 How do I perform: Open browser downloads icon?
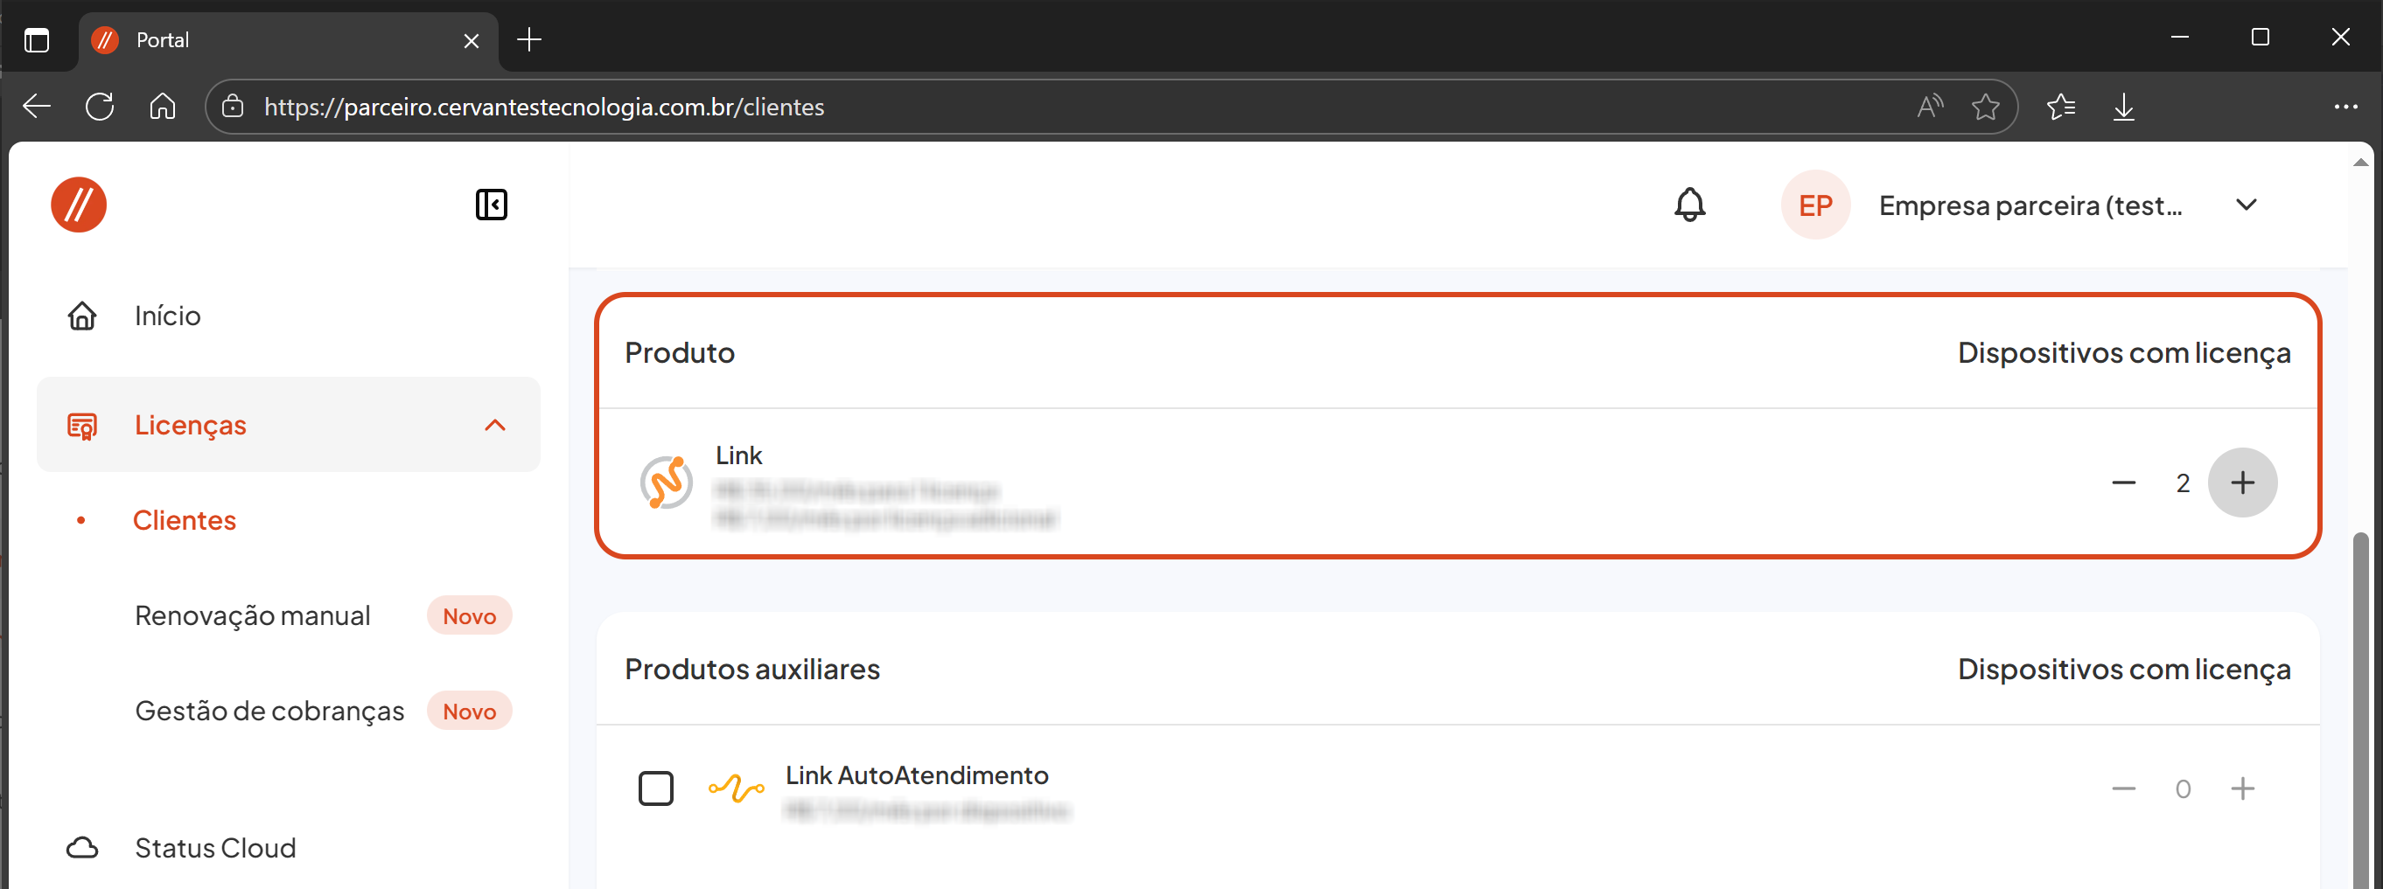pos(2123,108)
